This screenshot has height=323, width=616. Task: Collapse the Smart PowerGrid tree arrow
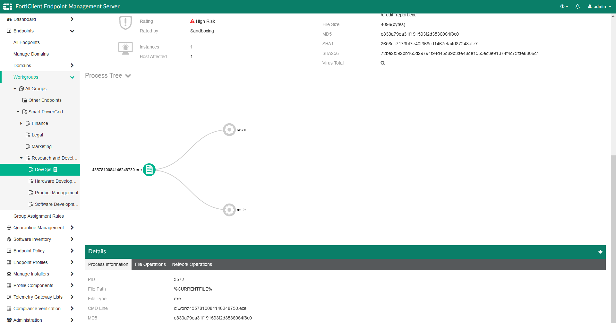coord(18,112)
